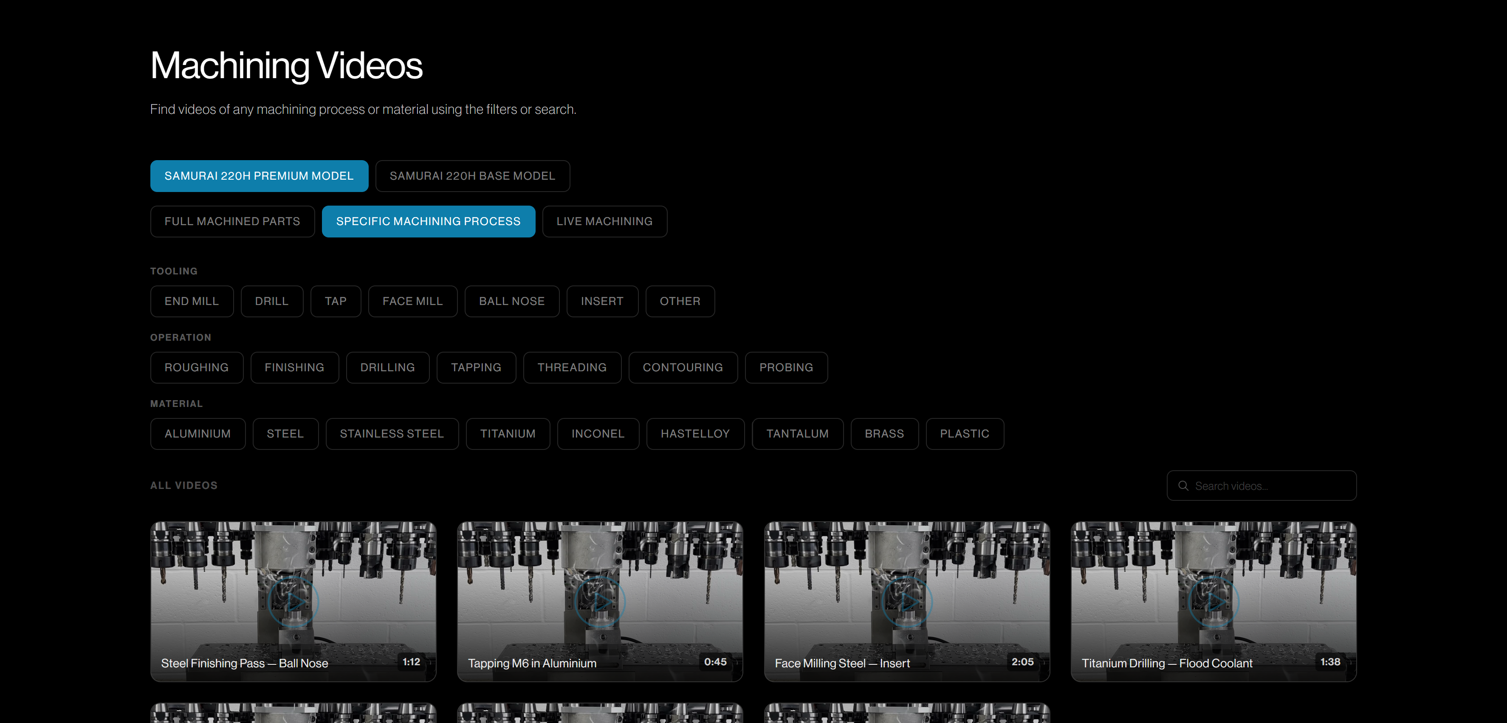Enable the Tapping operation filter
Image resolution: width=1507 pixels, height=723 pixels.
tap(476, 367)
